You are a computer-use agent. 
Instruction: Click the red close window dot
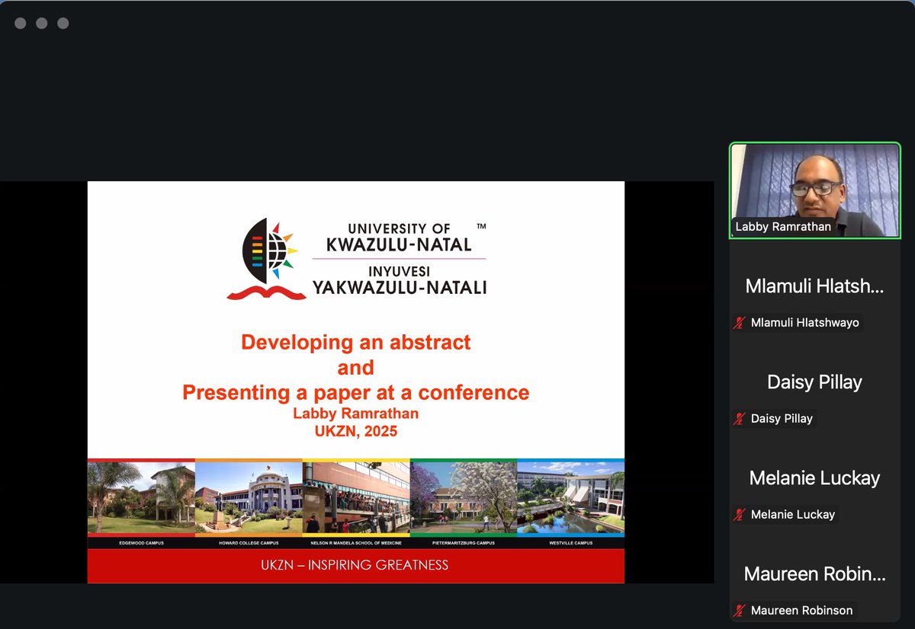(x=21, y=24)
